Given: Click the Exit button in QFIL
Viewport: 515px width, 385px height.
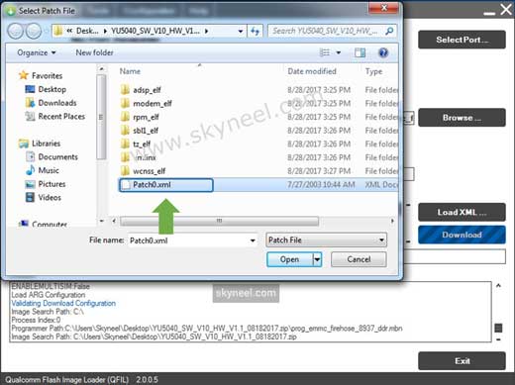Looking at the screenshot, I should pyautogui.click(x=462, y=361).
